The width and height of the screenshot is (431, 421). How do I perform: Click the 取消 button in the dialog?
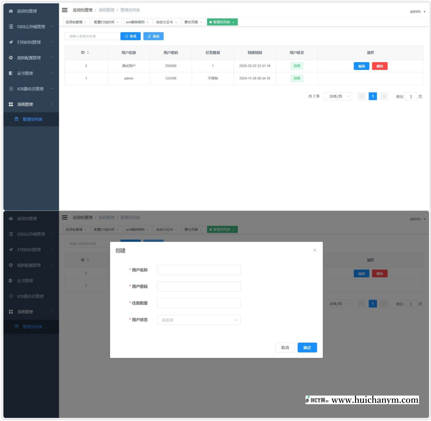(x=285, y=347)
